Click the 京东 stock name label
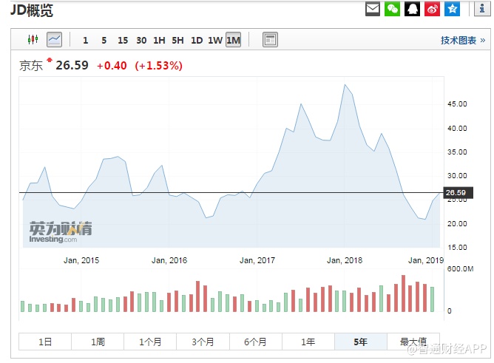Screen dimensions: 494x363 click(31, 66)
